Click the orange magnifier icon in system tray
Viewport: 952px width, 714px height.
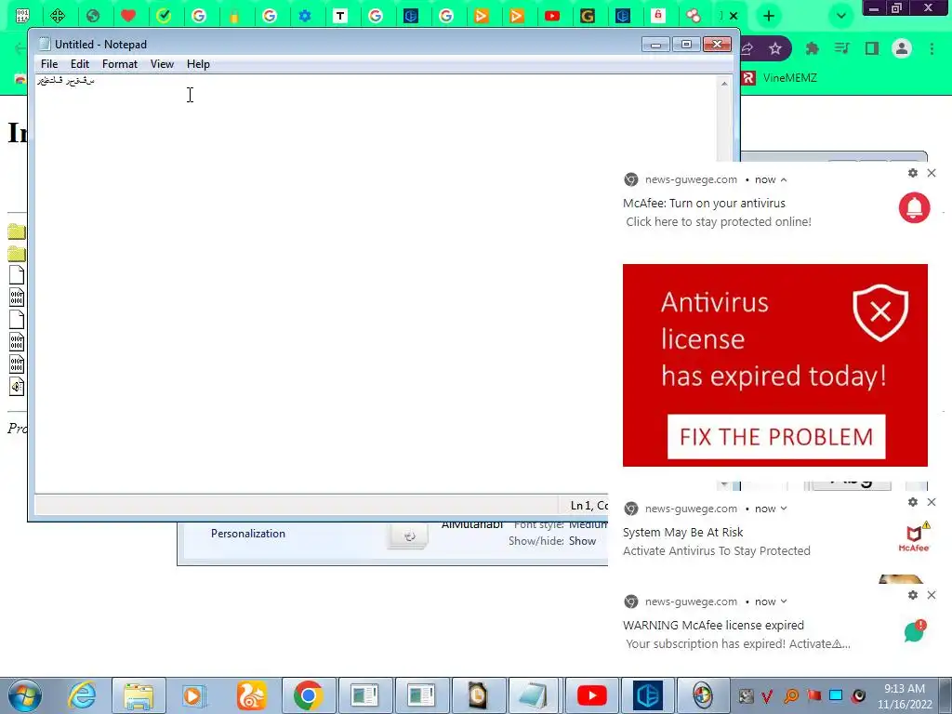[x=791, y=695]
